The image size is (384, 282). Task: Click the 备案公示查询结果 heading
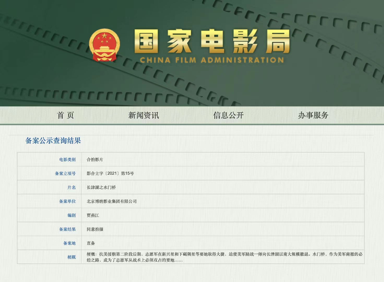pyautogui.click(x=53, y=141)
